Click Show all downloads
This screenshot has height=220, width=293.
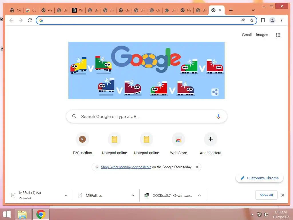click(266, 195)
